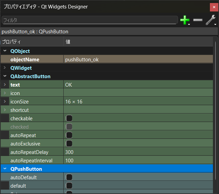
Task: Enable the autoRepeat checkbox
Action: click(x=69, y=135)
